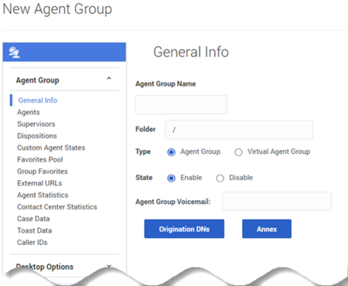Click the Agent Group Name input field
348x286 pixels.
(x=181, y=104)
